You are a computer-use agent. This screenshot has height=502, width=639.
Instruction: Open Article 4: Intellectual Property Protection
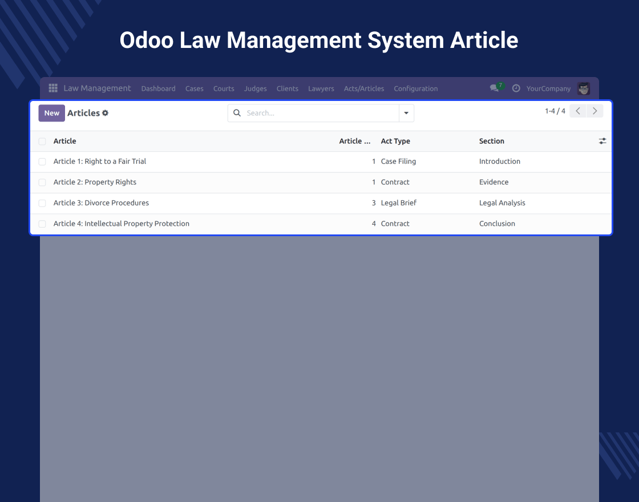tap(122, 224)
